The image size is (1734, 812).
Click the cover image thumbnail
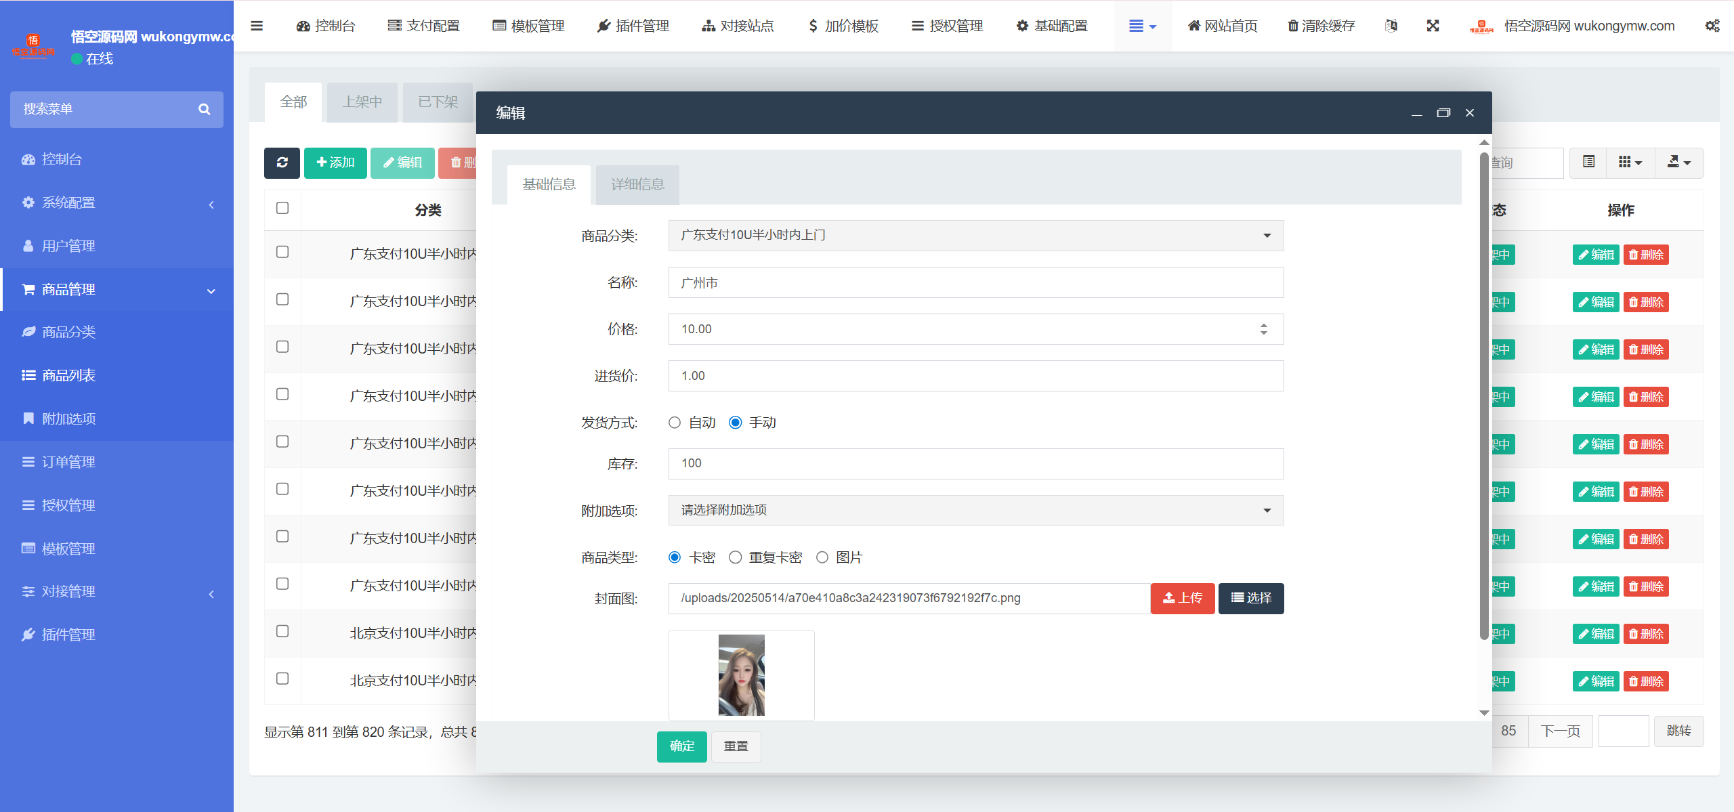click(741, 675)
